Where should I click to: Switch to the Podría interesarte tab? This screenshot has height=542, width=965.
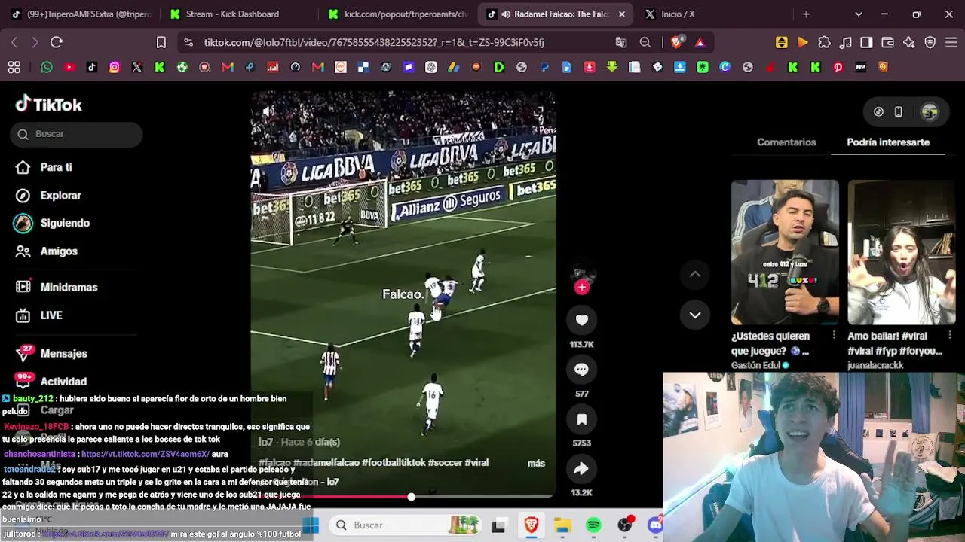pyautogui.click(x=888, y=142)
